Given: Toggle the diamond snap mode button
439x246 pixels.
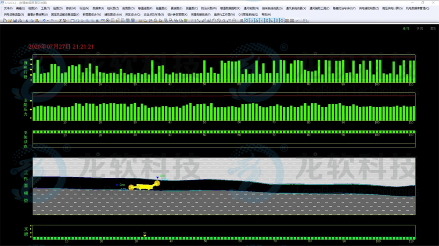Looking at the screenshot, I should [x=282, y=21].
